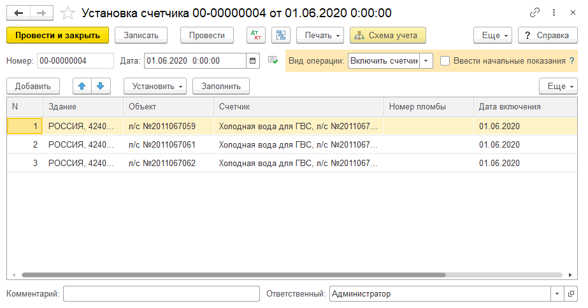The width and height of the screenshot is (588, 308).
Task: Click the forward navigation arrow
Action: point(41,13)
